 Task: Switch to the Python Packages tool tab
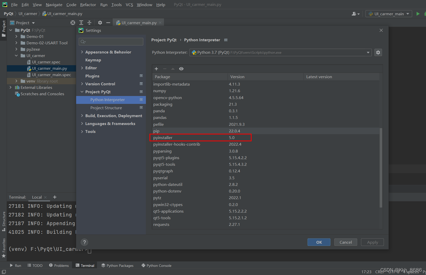point(117,265)
